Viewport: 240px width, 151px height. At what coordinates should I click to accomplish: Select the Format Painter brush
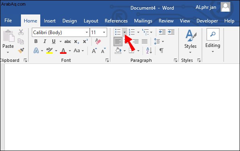point(21,50)
